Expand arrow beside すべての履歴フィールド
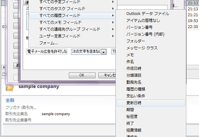Image resolution: width=199 pixels, height=137 pixels. pos(113,15)
